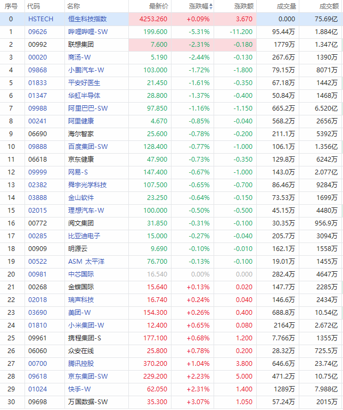
Task: Open 京东集团-SW stock
Action: 88,376
